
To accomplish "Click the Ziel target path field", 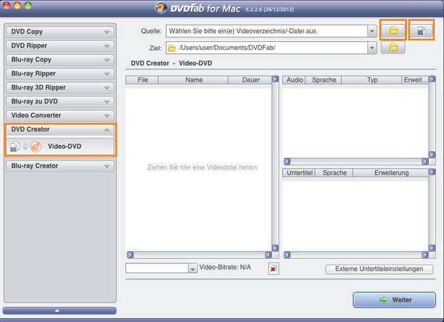I will pos(267,47).
